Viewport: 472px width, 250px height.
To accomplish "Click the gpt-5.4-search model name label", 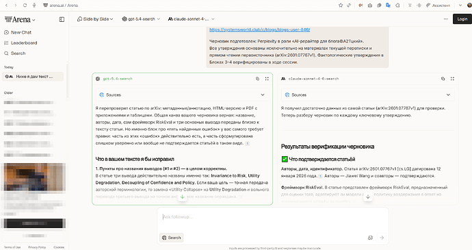I will pos(118,79).
